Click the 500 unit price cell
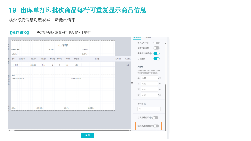Screen dimensions: 251x141 click(67, 65)
